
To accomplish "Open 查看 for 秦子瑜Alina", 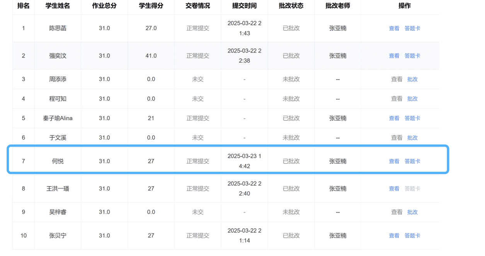I will pyautogui.click(x=394, y=118).
